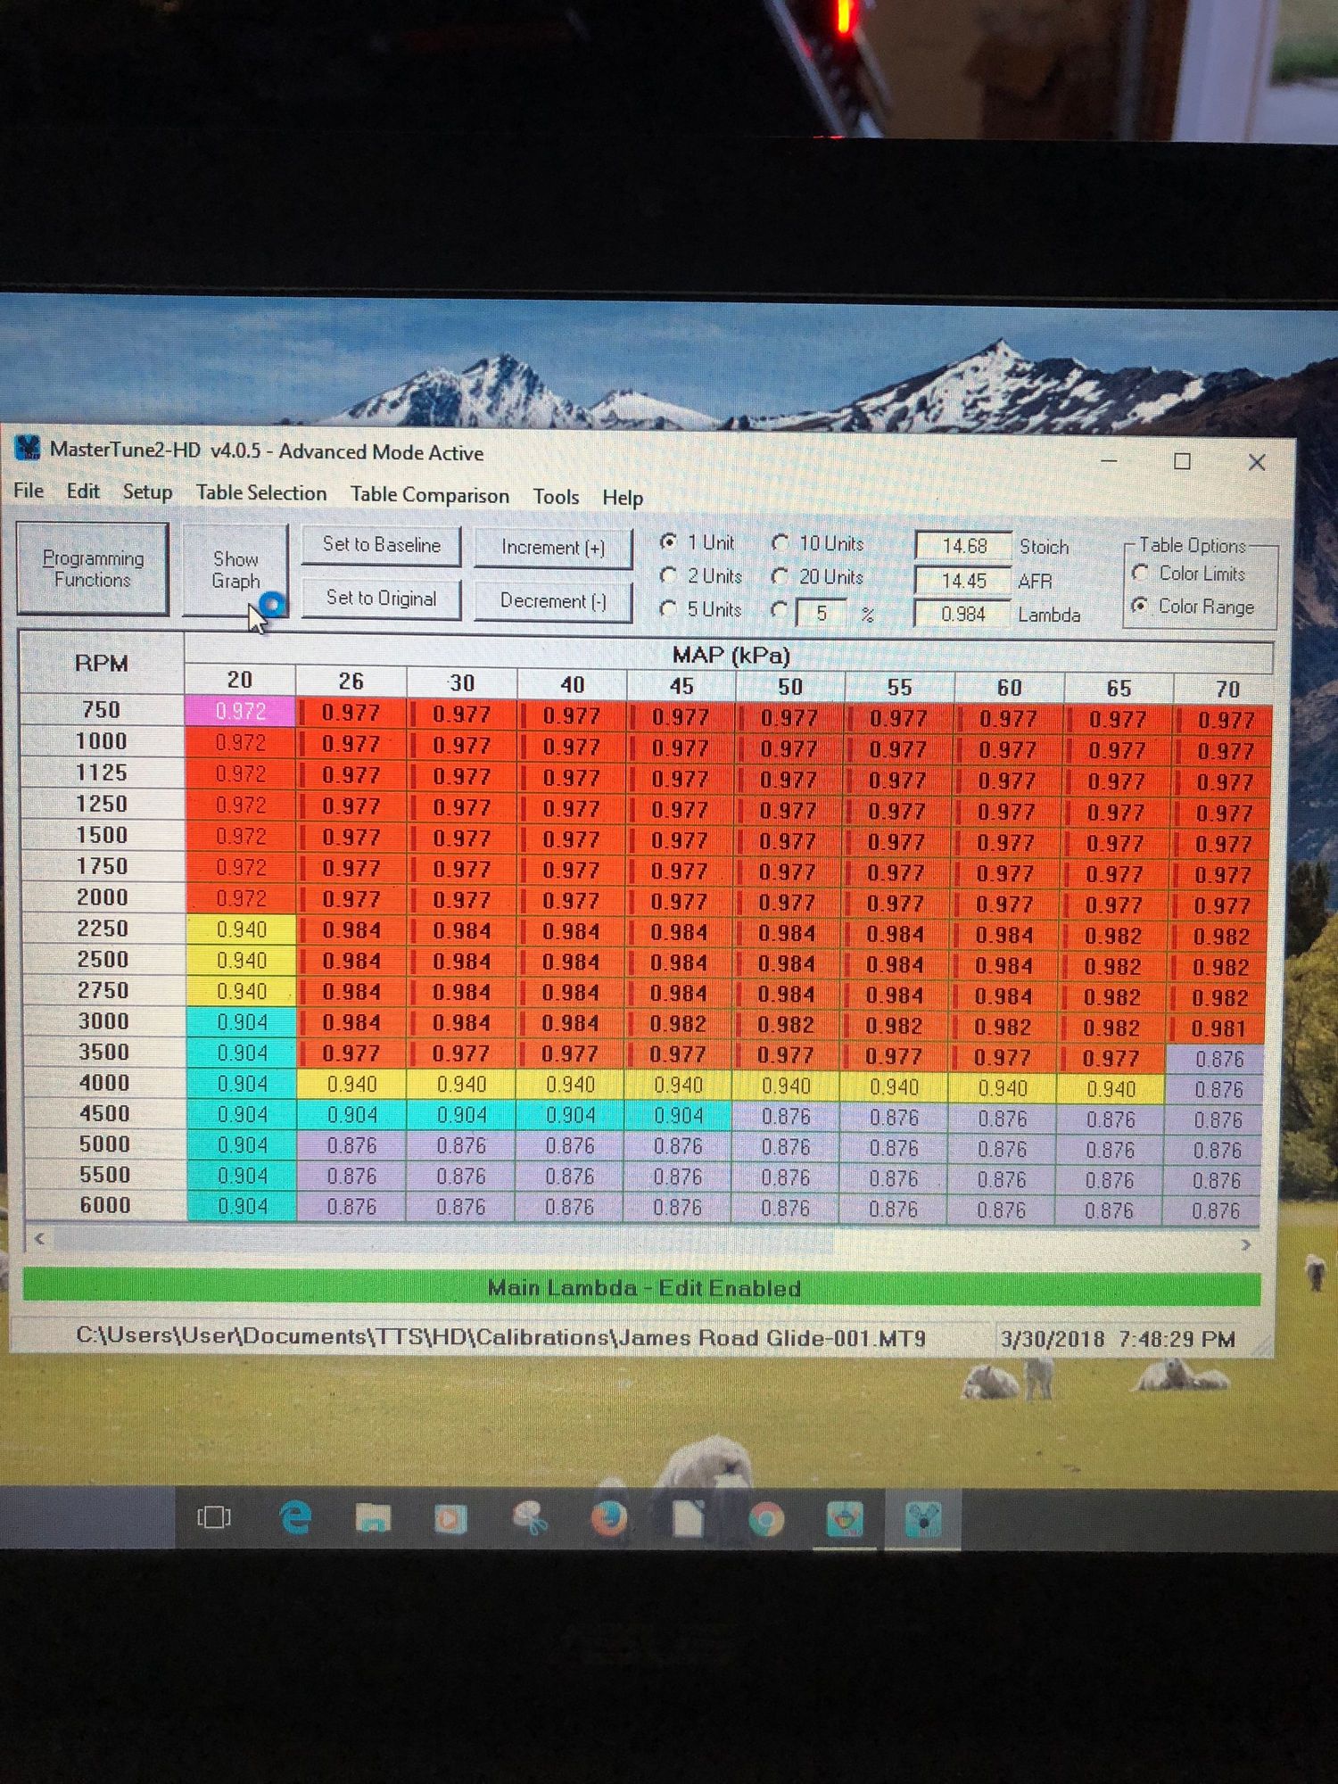The width and height of the screenshot is (1338, 1784).
Task: Open the Table Selection menu
Action: [x=261, y=493]
